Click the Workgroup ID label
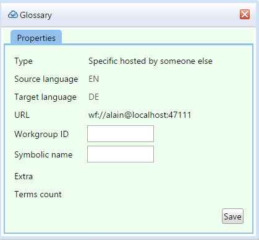259x240 pixels. tap(41, 134)
